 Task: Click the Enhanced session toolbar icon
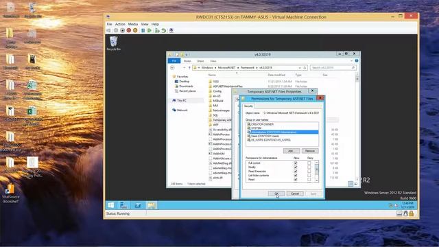171,30
